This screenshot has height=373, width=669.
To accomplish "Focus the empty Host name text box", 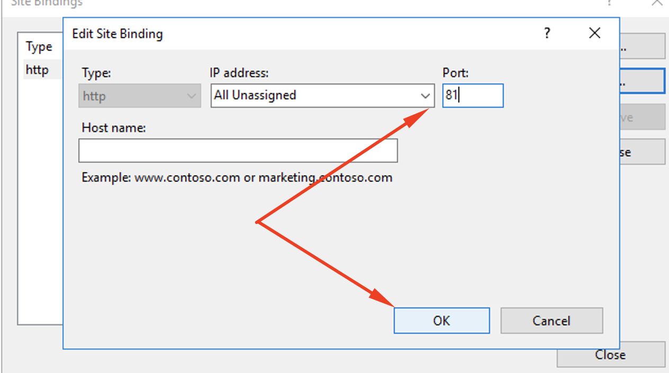I will coord(238,151).
